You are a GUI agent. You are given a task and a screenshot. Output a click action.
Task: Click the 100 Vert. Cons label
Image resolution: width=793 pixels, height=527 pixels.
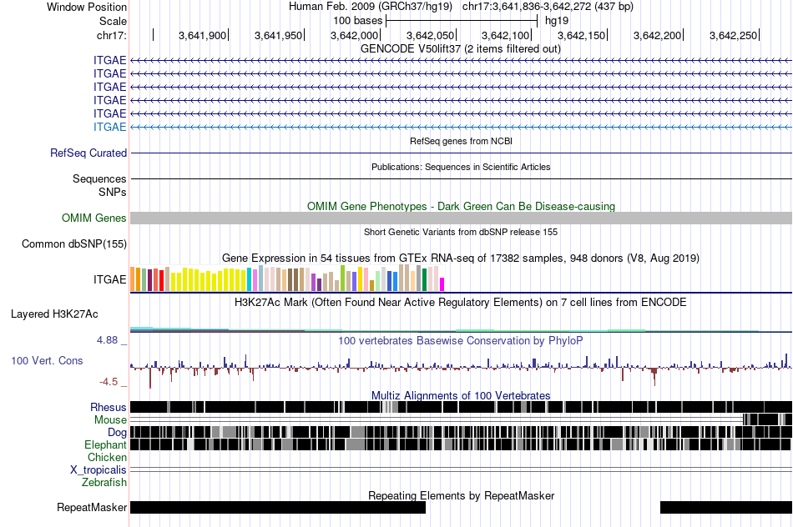coord(47,361)
